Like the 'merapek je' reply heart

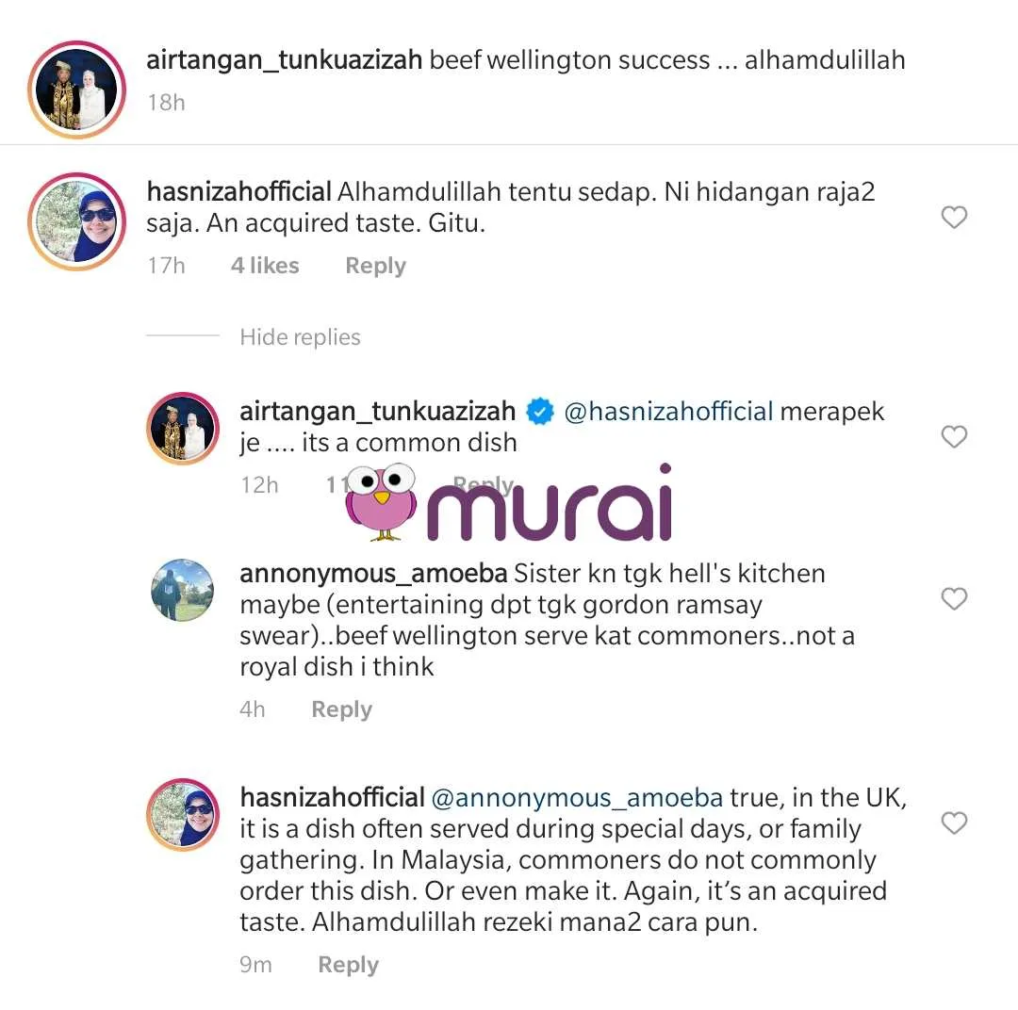(x=954, y=436)
